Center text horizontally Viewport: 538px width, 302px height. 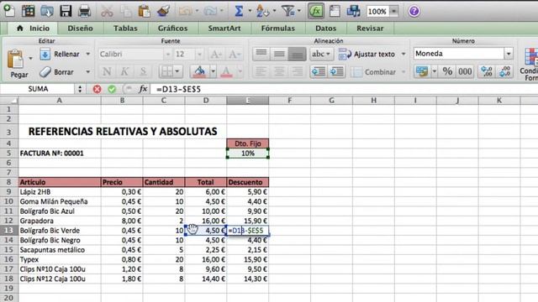pos(279,71)
